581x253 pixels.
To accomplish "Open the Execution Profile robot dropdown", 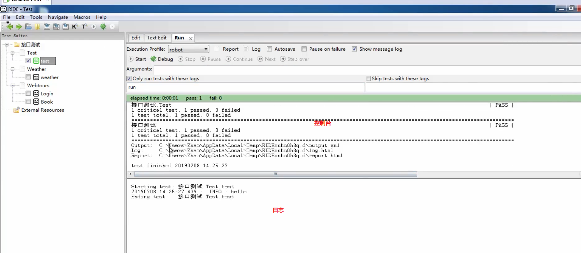I will click(x=189, y=49).
